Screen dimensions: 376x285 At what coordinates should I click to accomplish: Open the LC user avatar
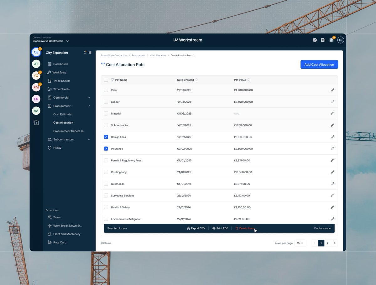coord(341,40)
